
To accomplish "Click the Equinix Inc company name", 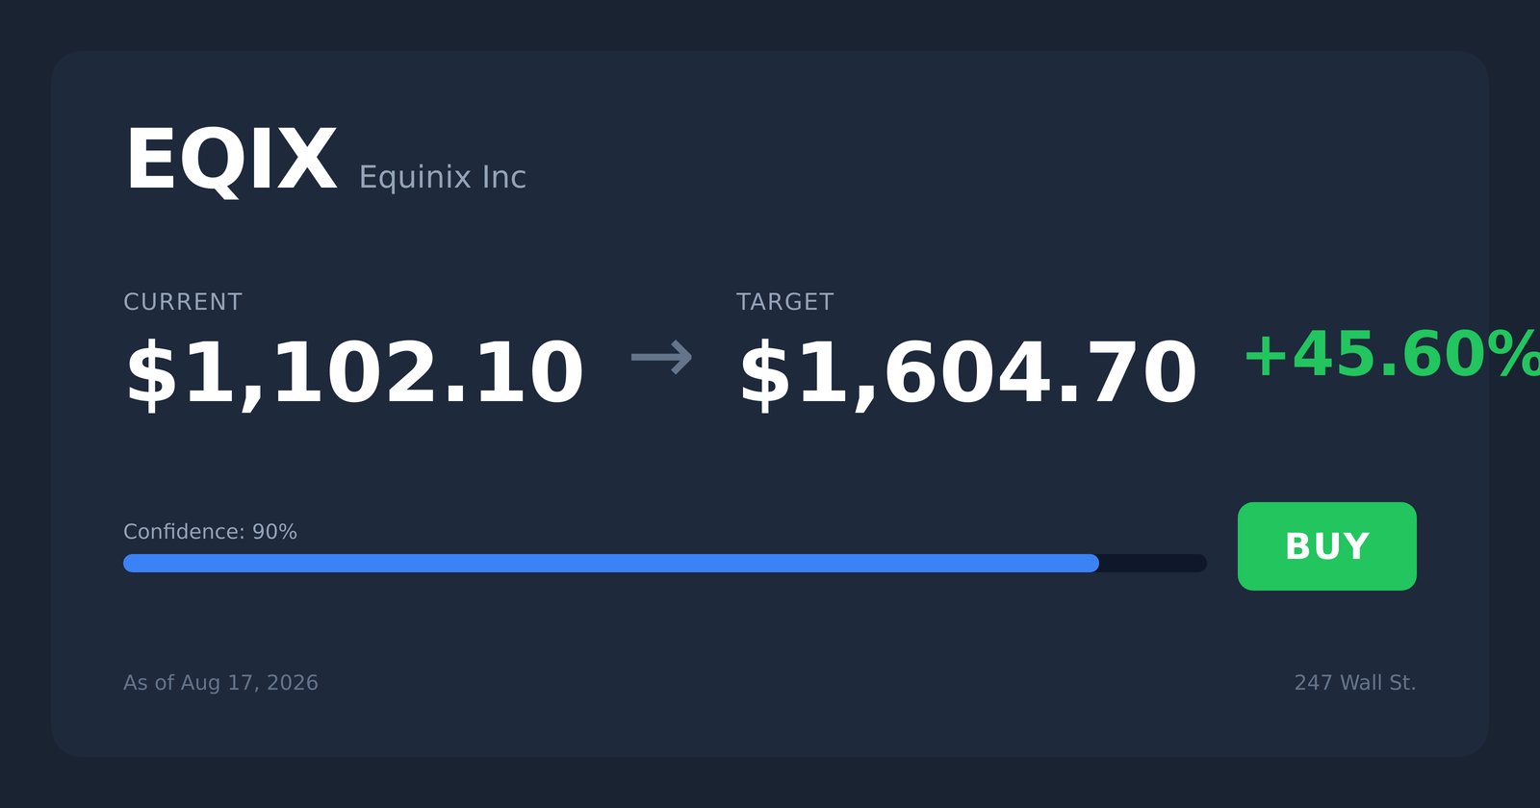I will [x=442, y=177].
